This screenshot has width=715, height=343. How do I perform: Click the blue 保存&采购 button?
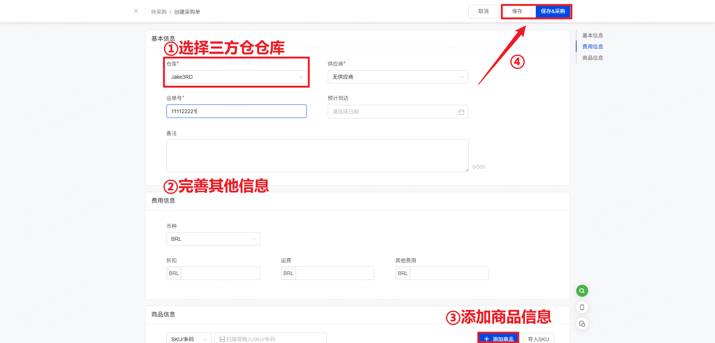click(553, 12)
